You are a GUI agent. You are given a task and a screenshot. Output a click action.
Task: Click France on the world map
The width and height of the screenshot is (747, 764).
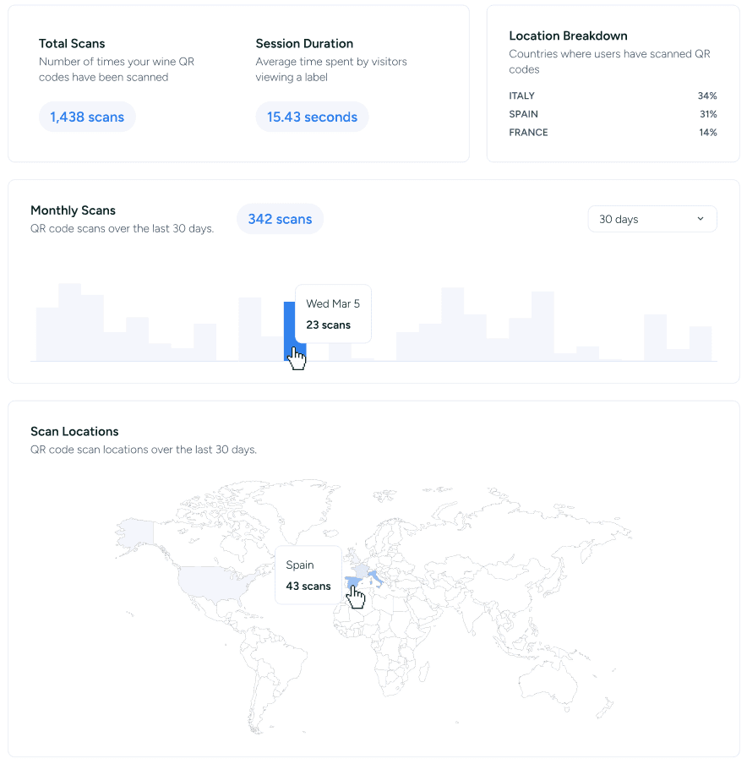coord(361,570)
